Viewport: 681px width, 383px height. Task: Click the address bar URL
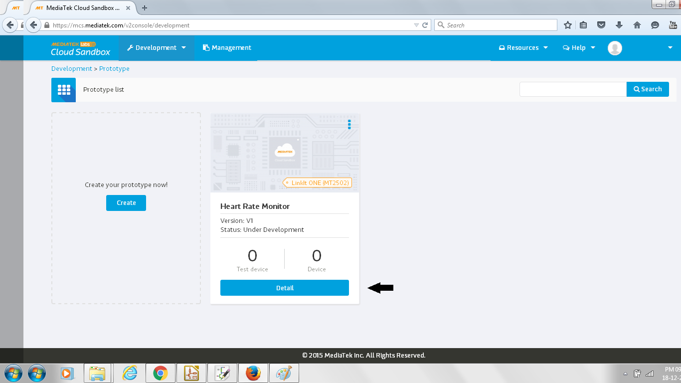(121, 25)
